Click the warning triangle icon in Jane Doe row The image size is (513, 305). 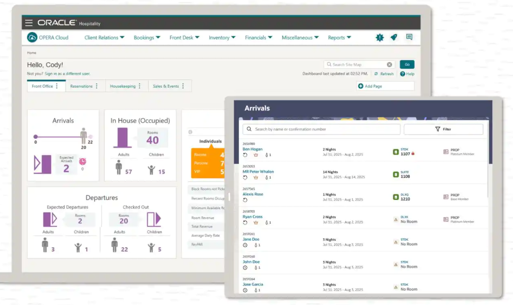tap(396, 242)
